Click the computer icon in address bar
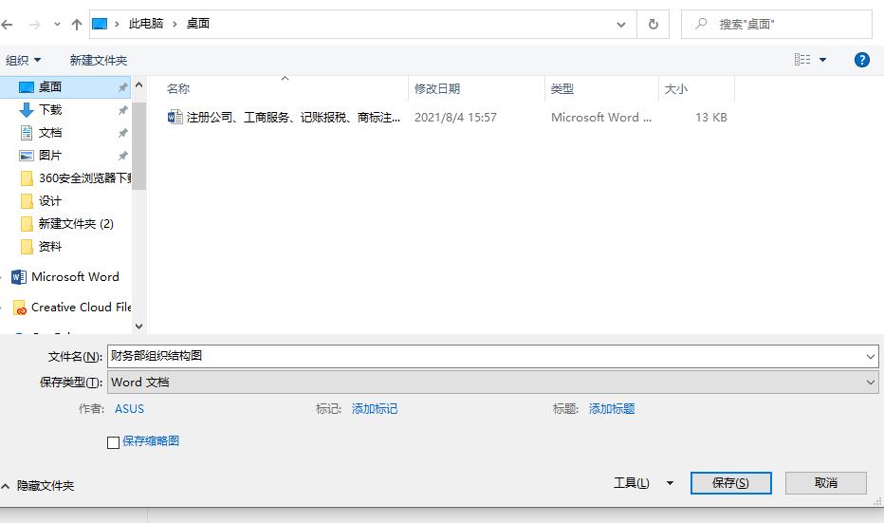 [100, 24]
